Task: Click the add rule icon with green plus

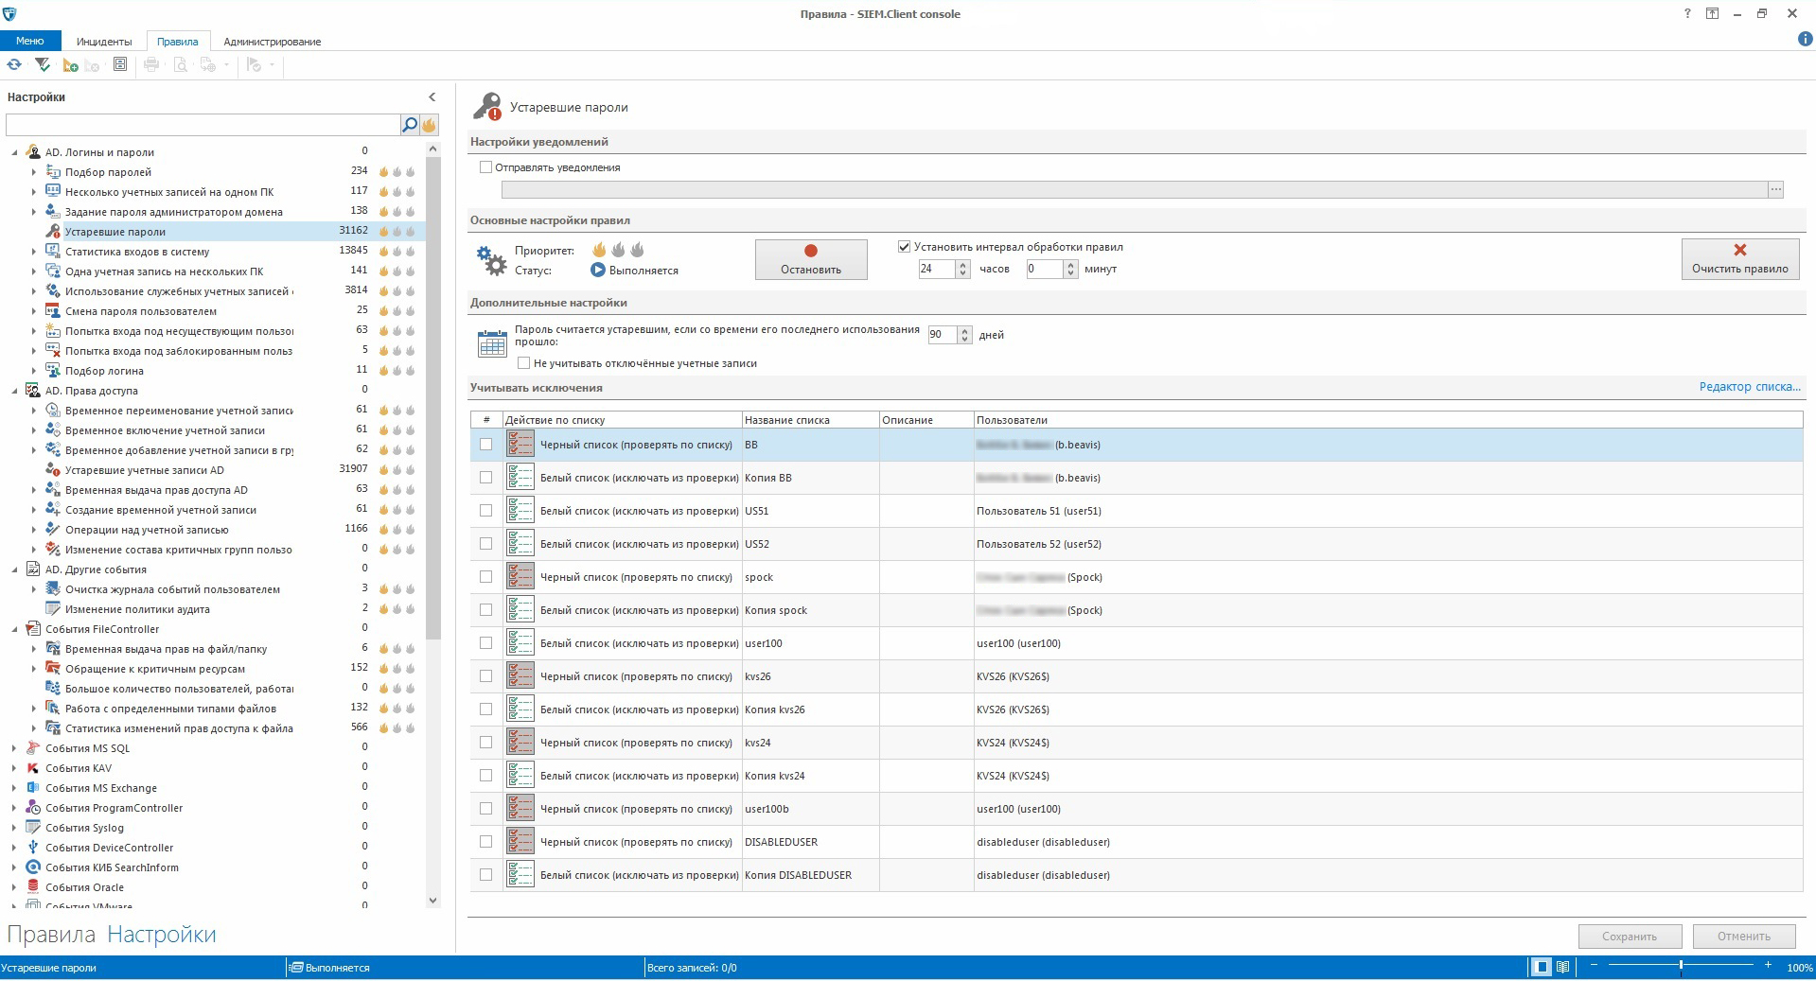Action: (x=70, y=65)
